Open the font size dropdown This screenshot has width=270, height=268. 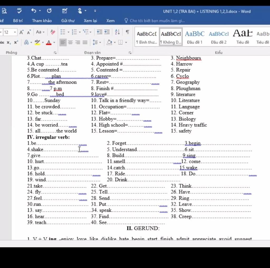coord(15,32)
